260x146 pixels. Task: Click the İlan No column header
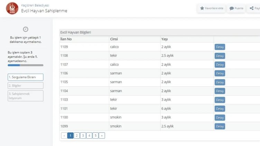[66, 39]
